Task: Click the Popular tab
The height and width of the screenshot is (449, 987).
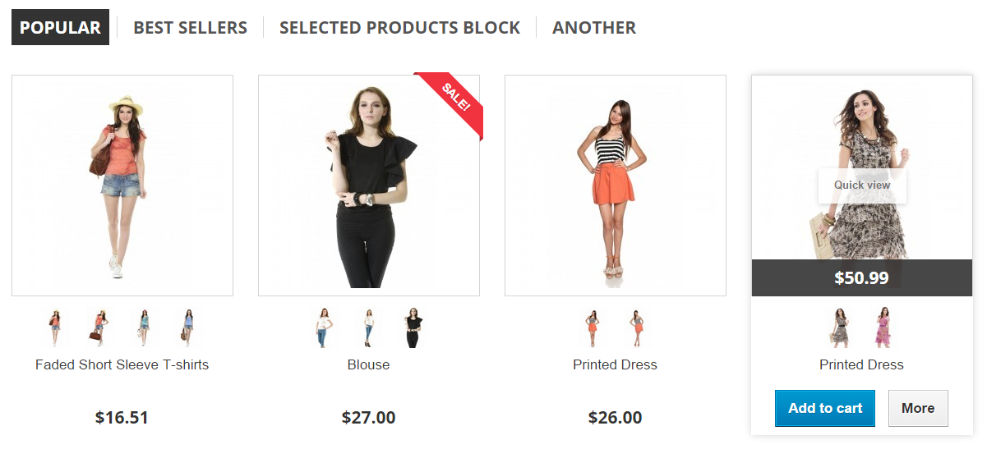Action: point(60,28)
